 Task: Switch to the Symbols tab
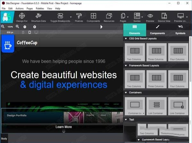(180, 30)
